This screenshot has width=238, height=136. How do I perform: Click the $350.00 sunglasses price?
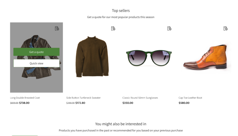pyautogui.click(x=128, y=103)
